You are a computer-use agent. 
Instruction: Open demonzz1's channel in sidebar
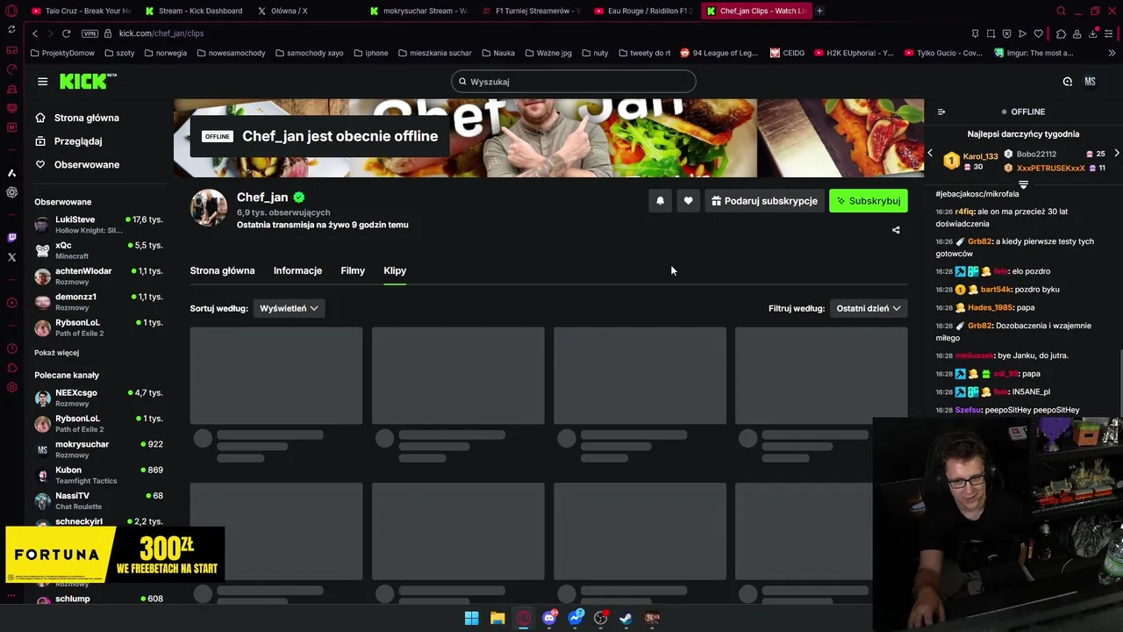(x=98, y=302)
